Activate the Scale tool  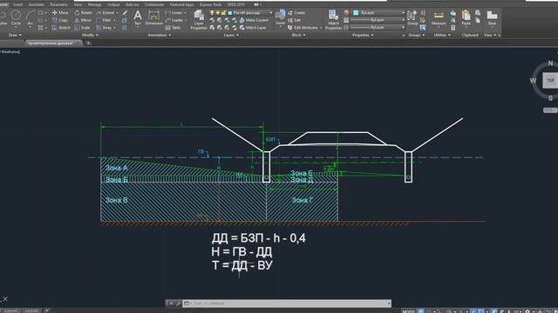point(82,27)
